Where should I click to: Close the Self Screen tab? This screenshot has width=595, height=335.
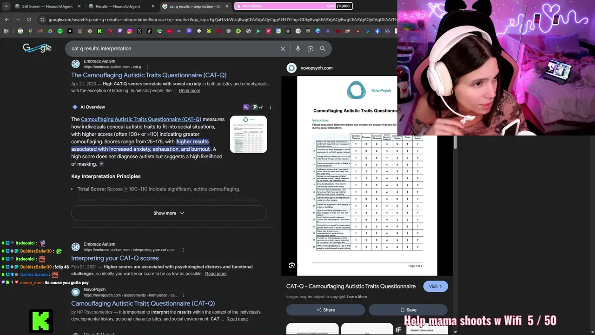(79, 7)
